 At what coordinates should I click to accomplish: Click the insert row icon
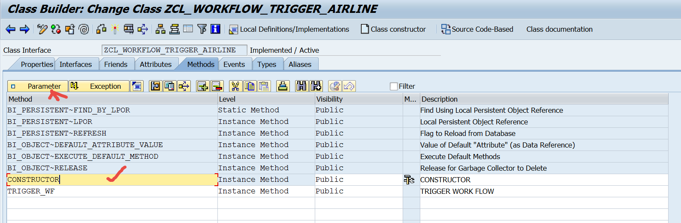[202, 86]
